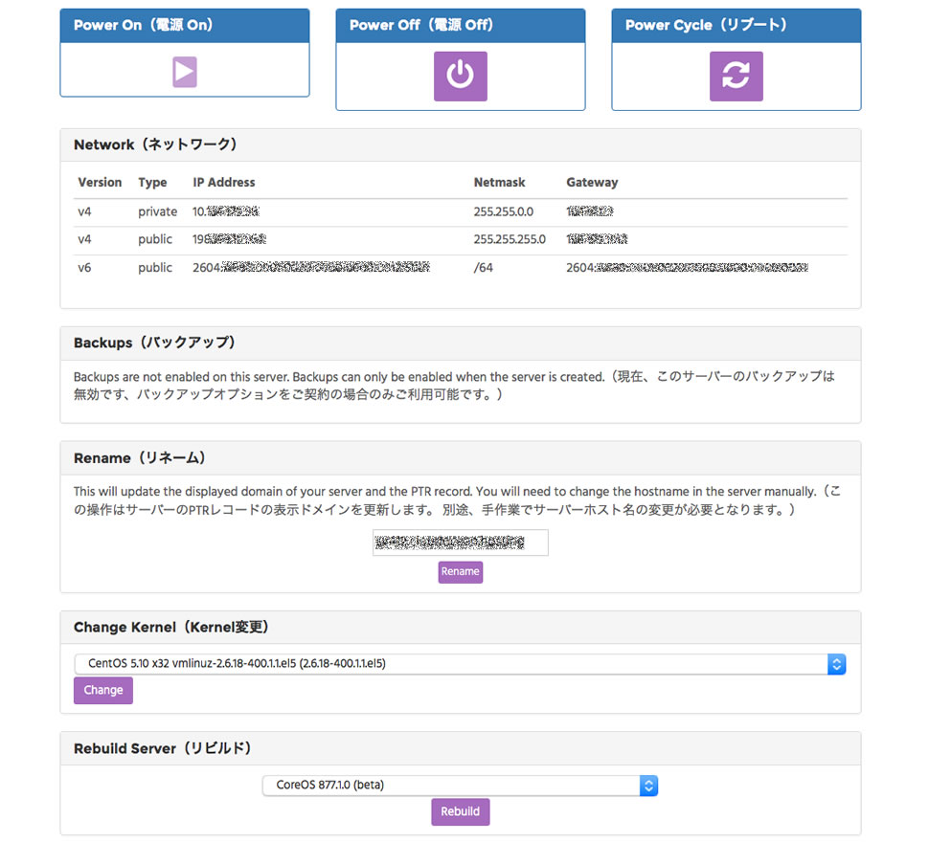Image resolution: width=929 pixels, height=842 pixels.
Task: Click the Type column header
Action: point(152,182)
